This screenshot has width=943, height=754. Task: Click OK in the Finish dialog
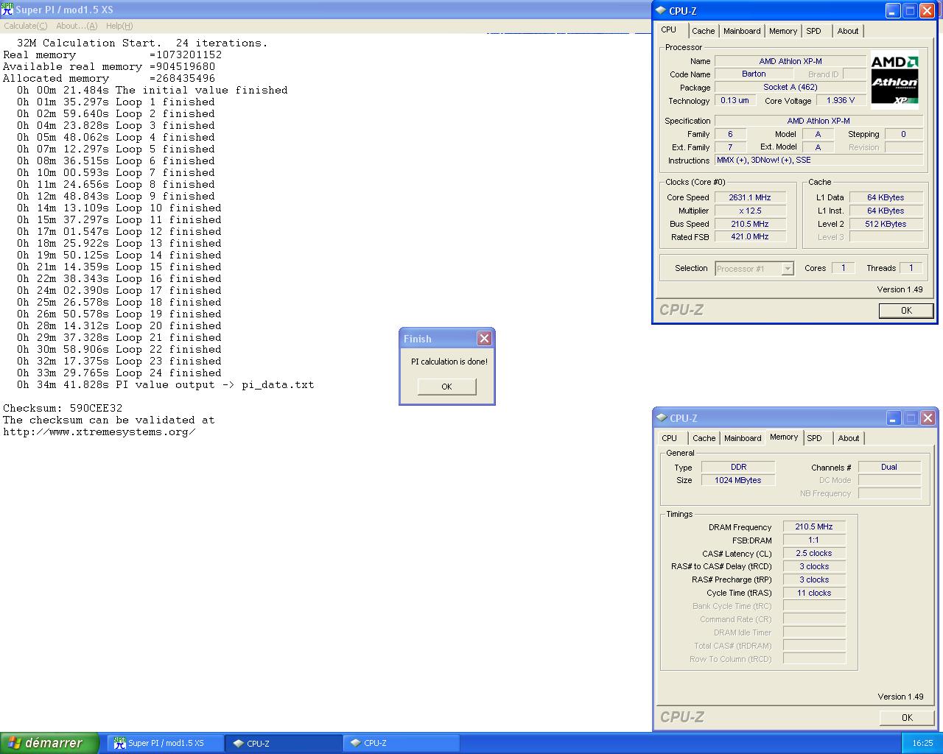coord(446,387)
